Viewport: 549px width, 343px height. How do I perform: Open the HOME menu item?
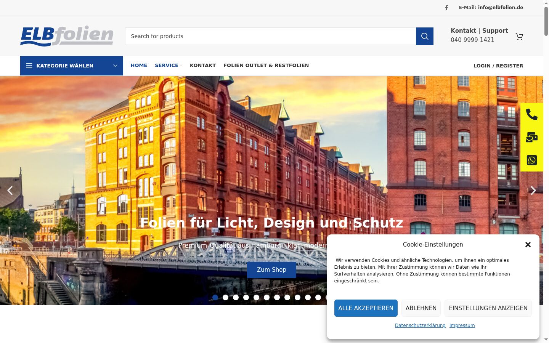click(139, 65)
